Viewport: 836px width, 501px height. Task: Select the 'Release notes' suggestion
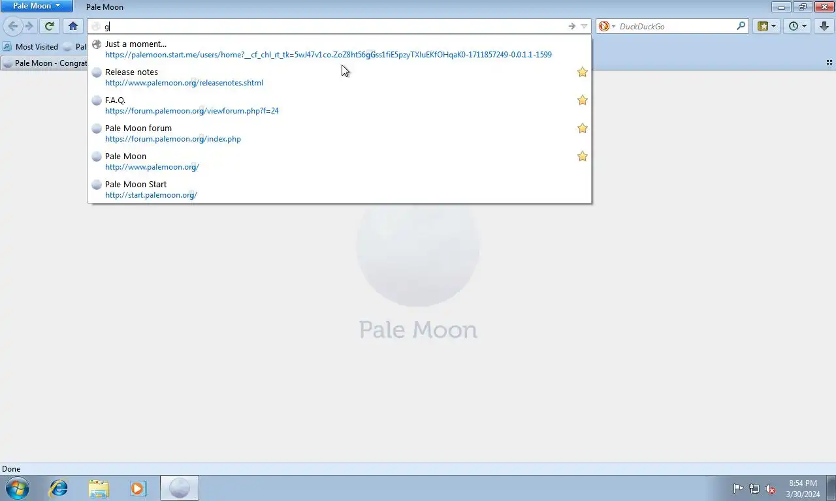tap(131, 72)
